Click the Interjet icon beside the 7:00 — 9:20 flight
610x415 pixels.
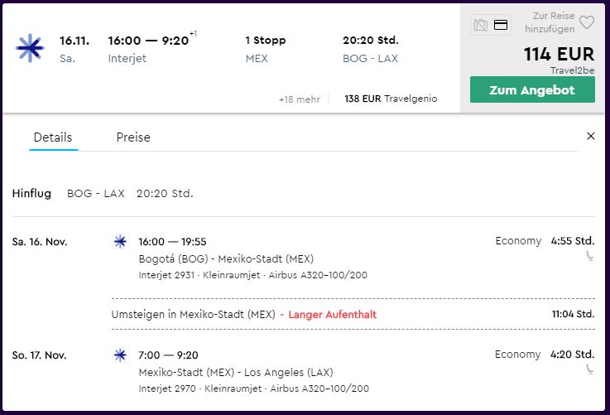click(120, 355)
